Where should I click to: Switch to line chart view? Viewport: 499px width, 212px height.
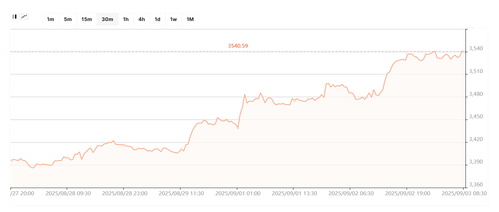[24, 16]
